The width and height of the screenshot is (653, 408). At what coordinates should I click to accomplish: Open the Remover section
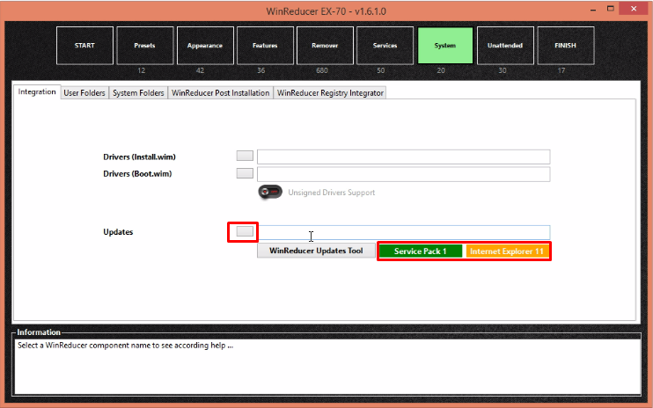coord(325,46)
